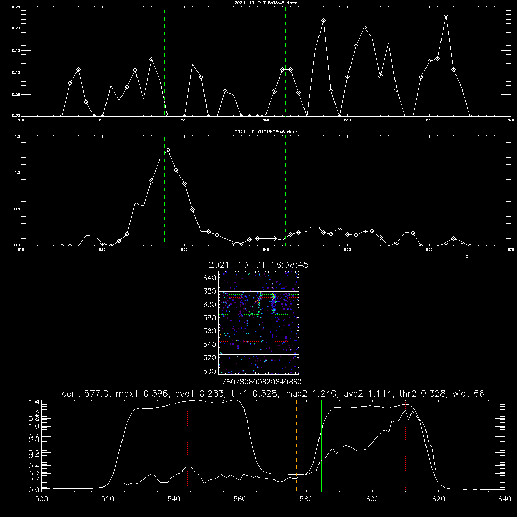
Task: Click the '640' label on the bottom plot x-axis
Action: click(x=505, y=499)
